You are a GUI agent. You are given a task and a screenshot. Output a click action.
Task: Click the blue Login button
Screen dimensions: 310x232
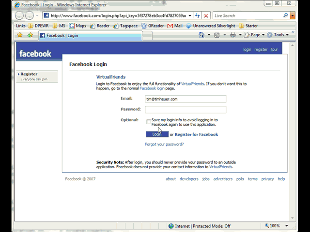coord(157,134)
